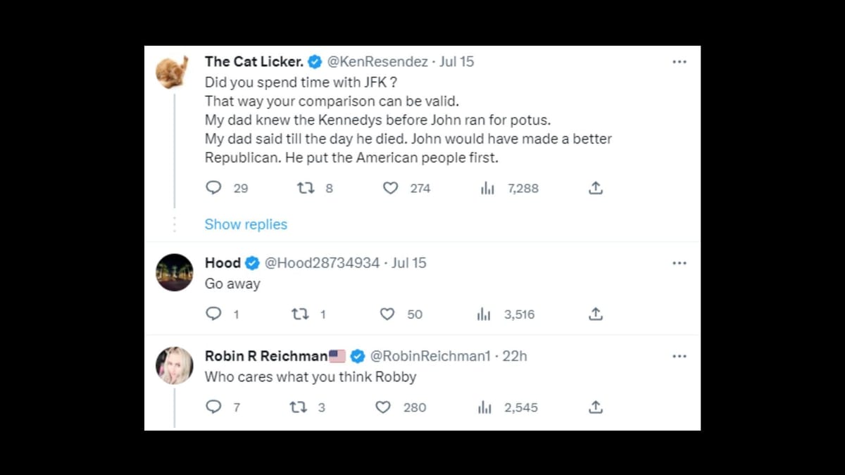Image resolution: width=845 pixels, height=475 pixels.
Task: Expand replies via the Show replies link
Action: point(246,224)
